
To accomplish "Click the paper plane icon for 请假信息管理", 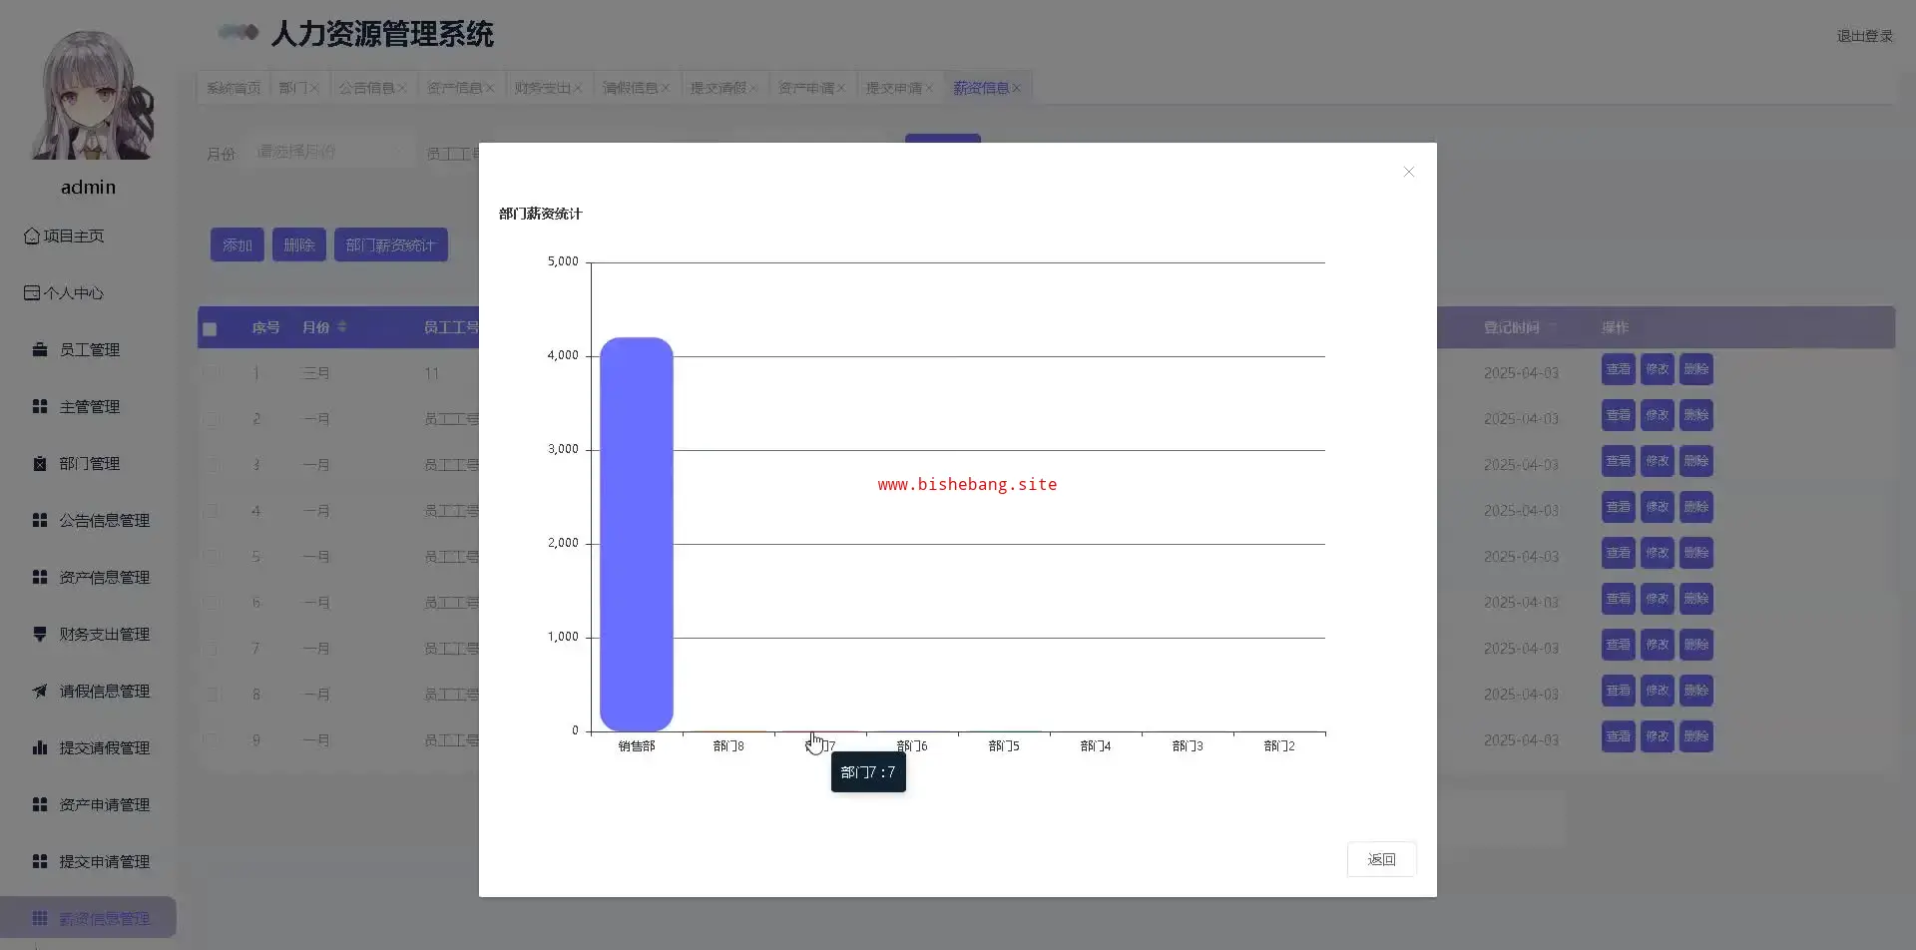I will coord(40,691).
